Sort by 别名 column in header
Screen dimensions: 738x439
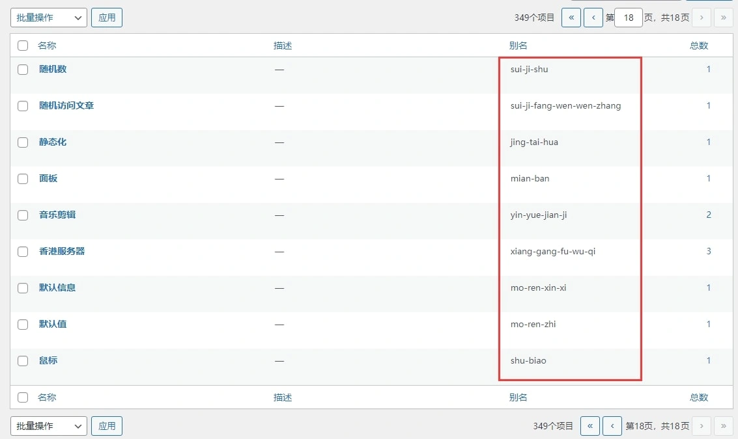click(518, 46)
